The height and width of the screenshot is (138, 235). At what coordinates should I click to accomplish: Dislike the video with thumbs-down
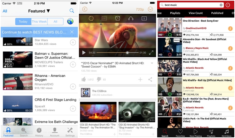(99, 79)
